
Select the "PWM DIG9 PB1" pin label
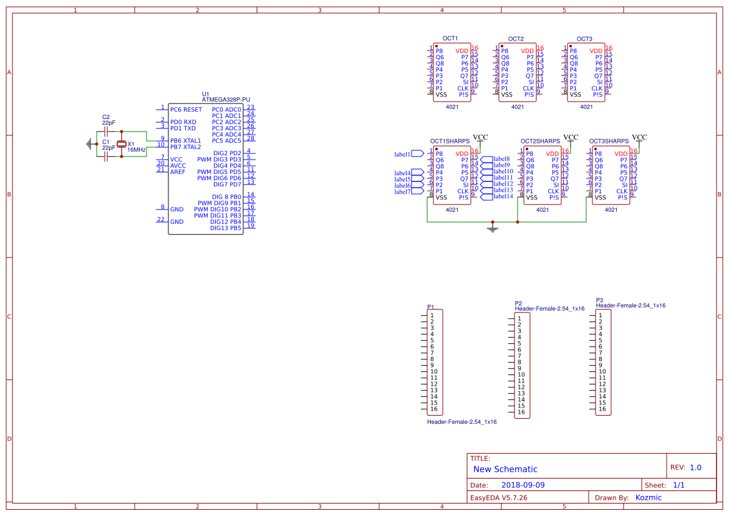220,203
